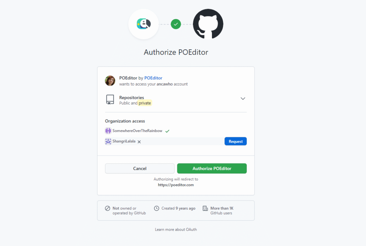Viewport: 366px width, 246px height.
Task: Cancel the authorization request
Action: click(x=140, y=168)
